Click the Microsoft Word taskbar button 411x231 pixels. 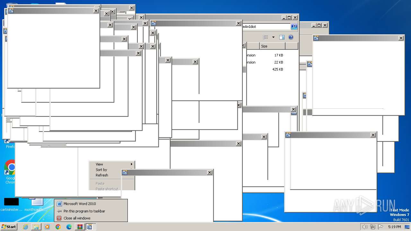pyautogui.click(x=90, y=227)
